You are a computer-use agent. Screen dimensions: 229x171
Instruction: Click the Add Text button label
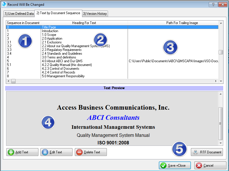[x=22, y=152]
